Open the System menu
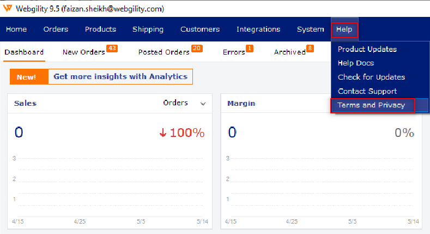The image size is (430, 234). 311,29
